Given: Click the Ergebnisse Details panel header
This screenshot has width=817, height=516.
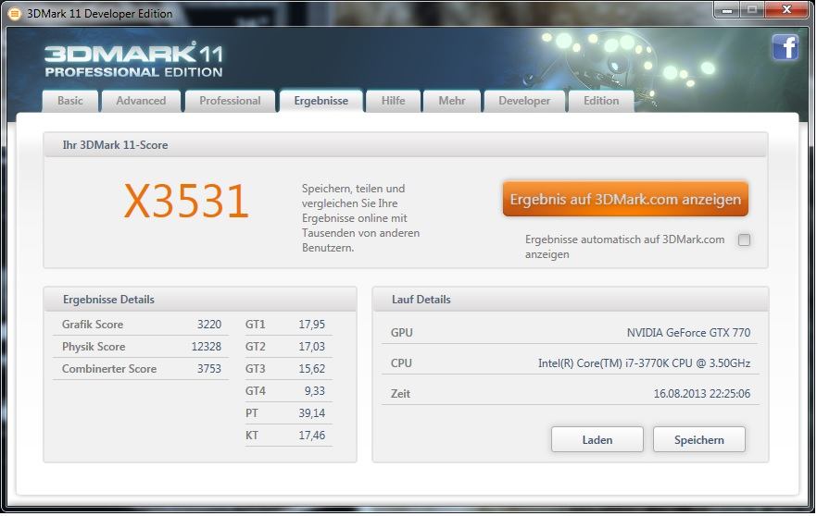Looking at the screenshot, I should click(200, 300).
